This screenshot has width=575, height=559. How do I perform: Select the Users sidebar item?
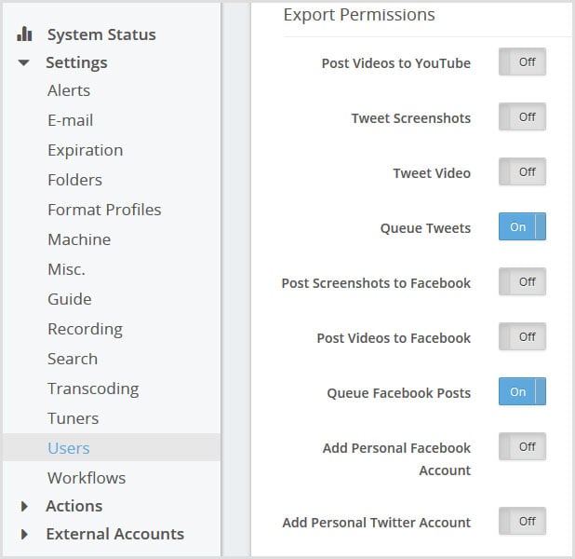point(69,448)
